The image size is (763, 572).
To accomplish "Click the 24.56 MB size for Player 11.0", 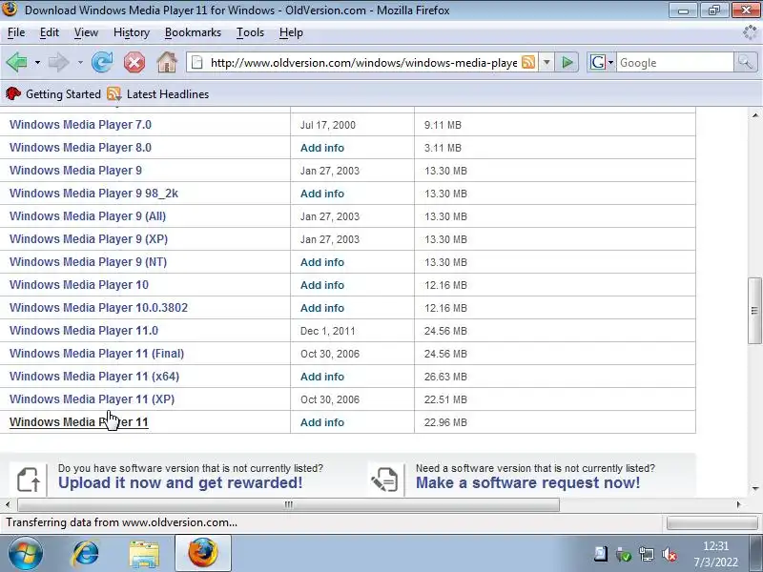I will coord(445,331).
